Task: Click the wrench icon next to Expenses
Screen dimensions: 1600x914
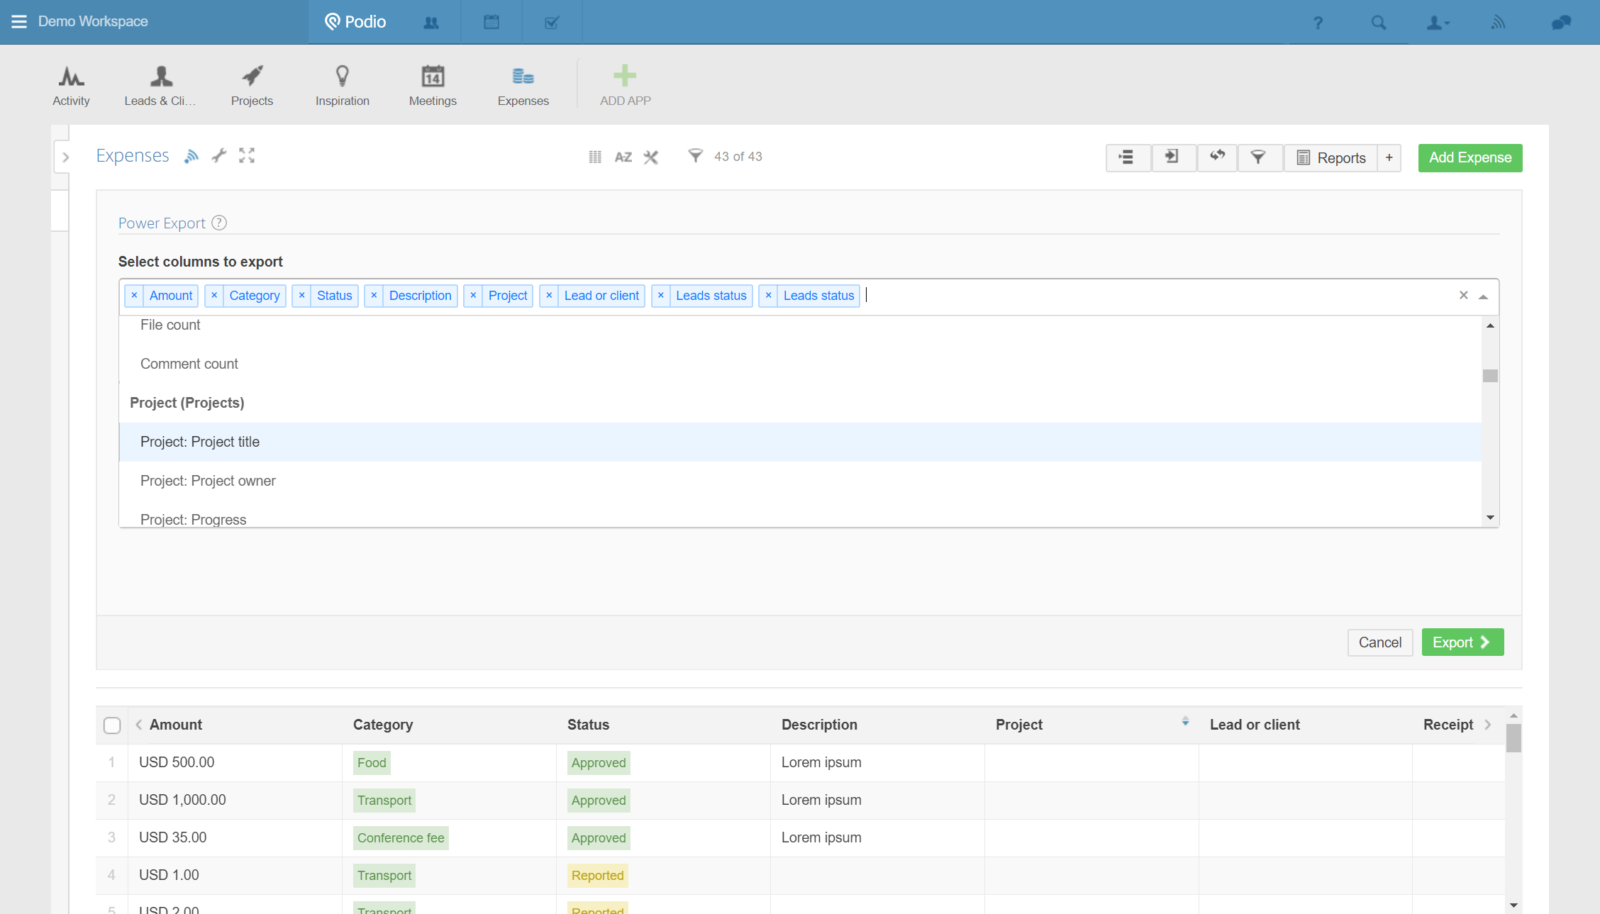Action: (219, 156)
